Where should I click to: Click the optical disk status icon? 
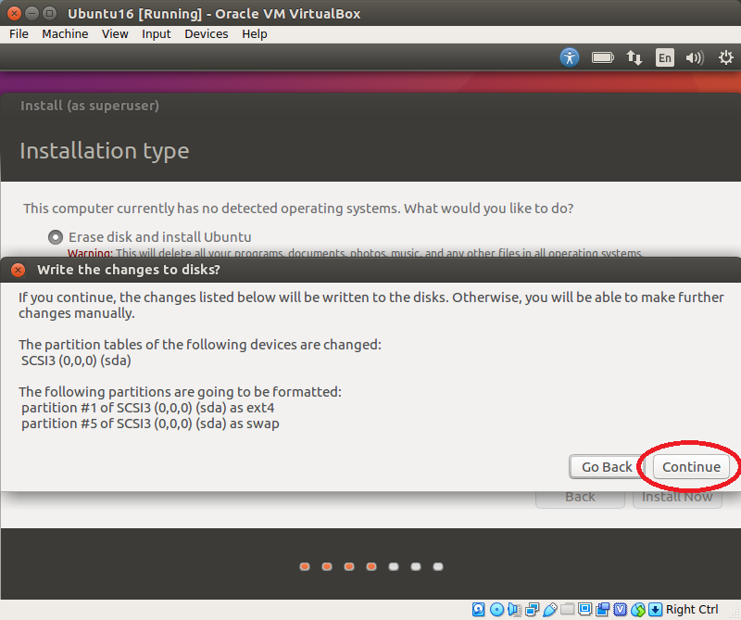tap(496, 610)
